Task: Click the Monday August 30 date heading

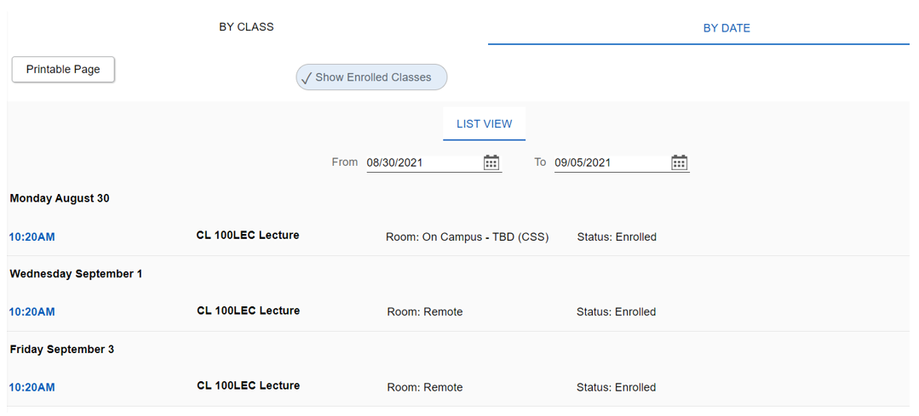Action: pyautogui.click(x=60, y=198)
